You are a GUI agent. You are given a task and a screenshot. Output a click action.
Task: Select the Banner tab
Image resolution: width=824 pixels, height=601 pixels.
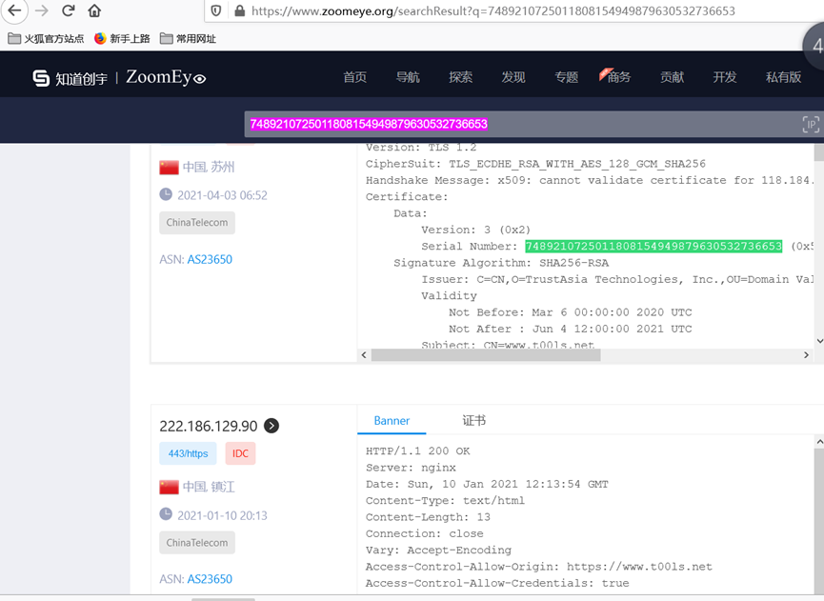392,420
